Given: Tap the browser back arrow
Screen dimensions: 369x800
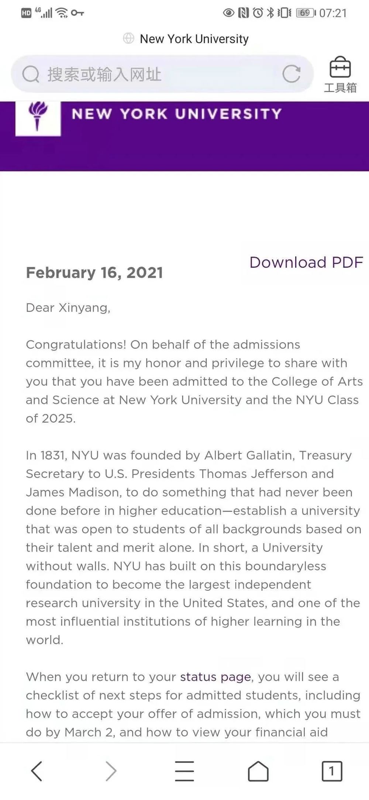Looking at the screenshot, I should 37,771.
